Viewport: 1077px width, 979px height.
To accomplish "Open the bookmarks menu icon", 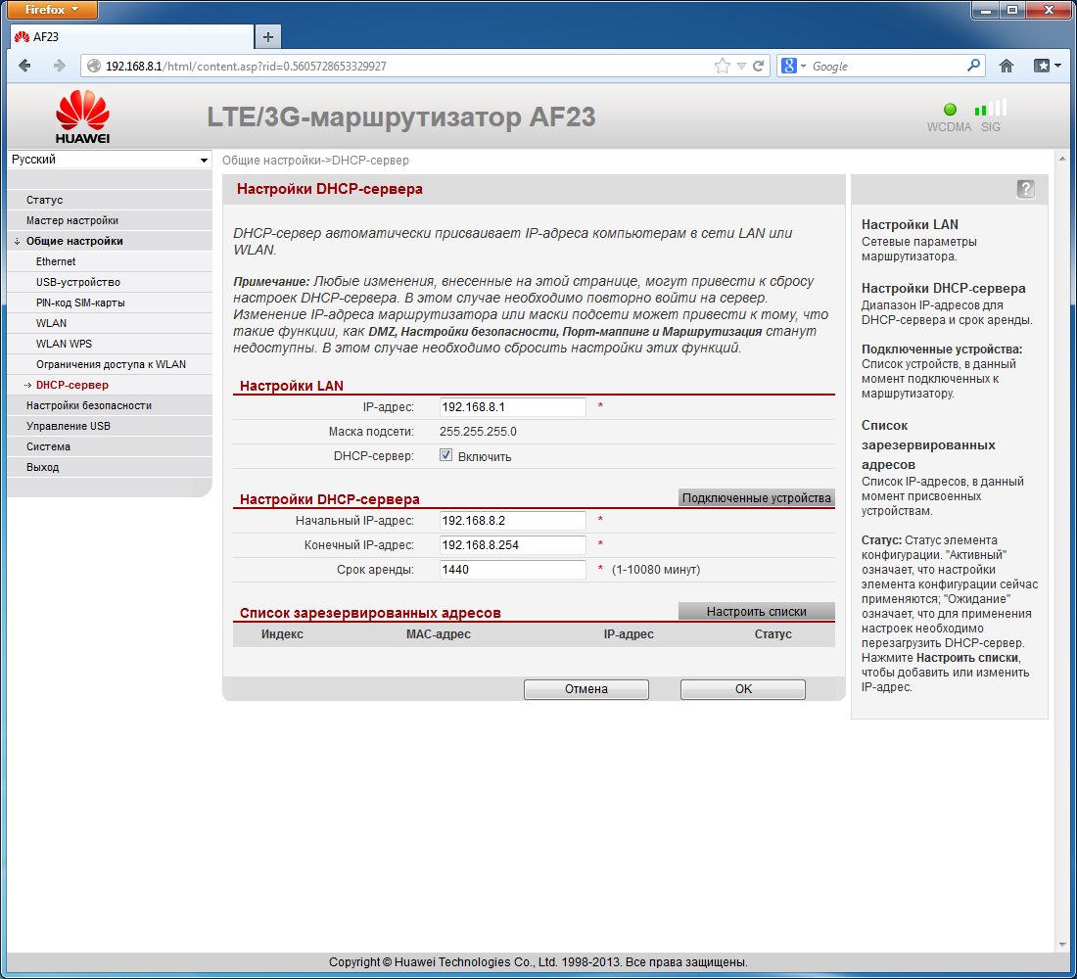I will 1047,66.
